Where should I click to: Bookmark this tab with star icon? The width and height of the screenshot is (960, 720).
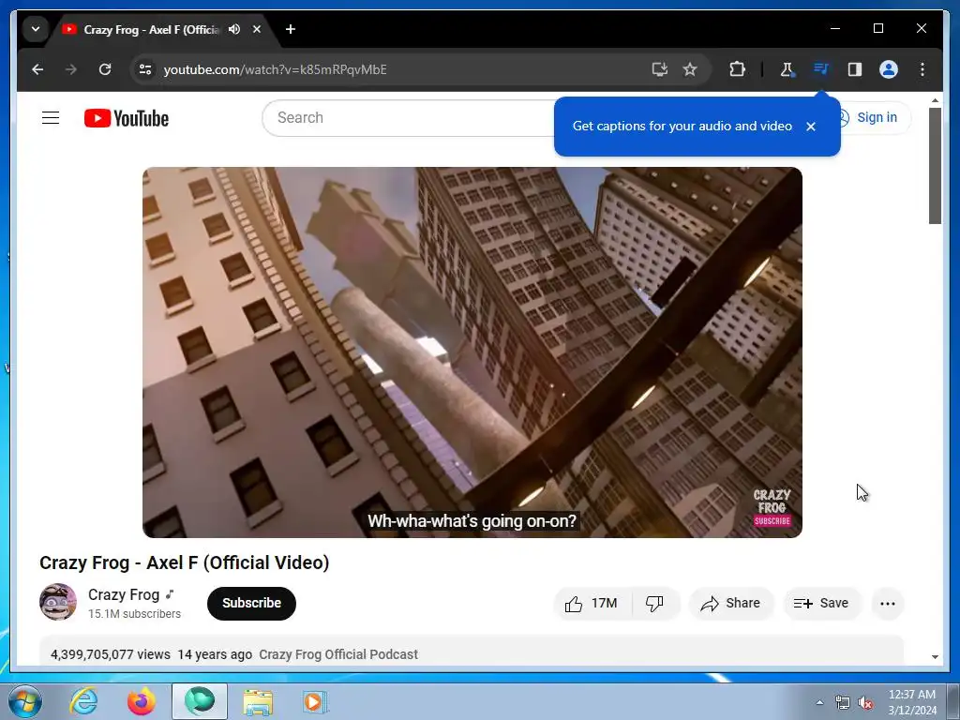tap(690, 69)
